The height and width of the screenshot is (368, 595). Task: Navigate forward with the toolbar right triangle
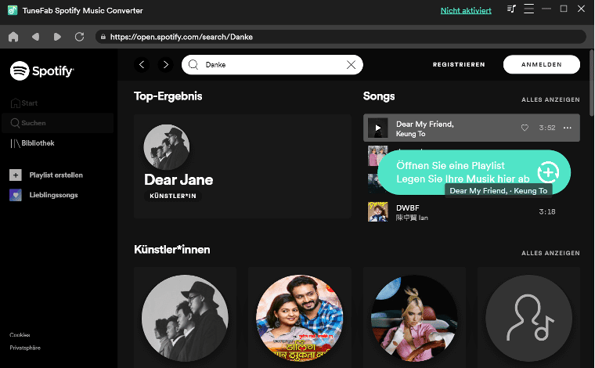coord(57,37)
